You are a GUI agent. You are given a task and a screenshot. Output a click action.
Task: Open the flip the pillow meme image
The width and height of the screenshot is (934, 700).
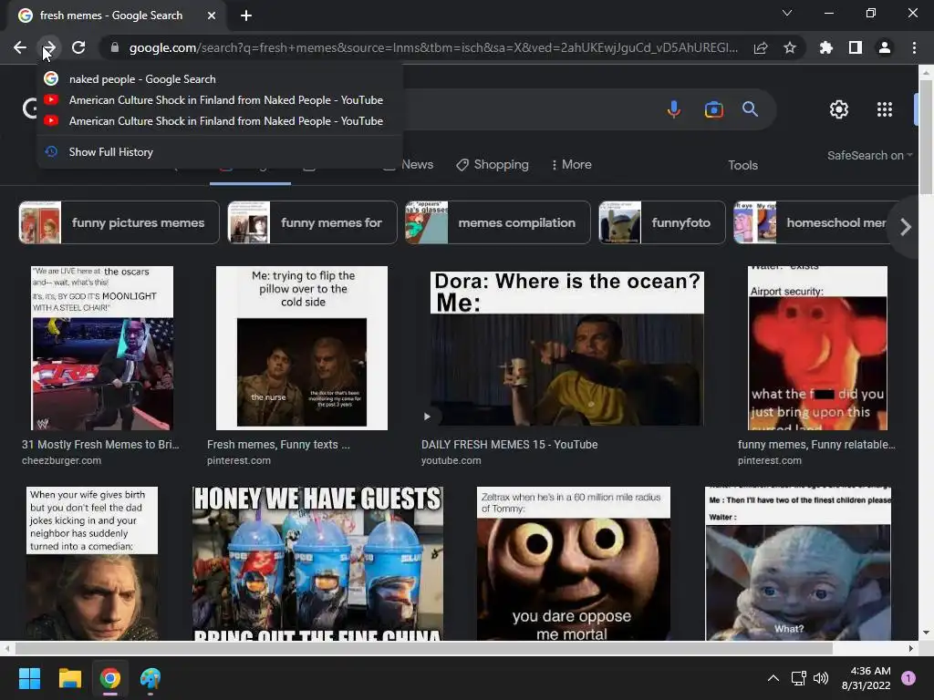pos(301,347)
